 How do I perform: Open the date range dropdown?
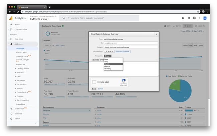tap(192, 32)
